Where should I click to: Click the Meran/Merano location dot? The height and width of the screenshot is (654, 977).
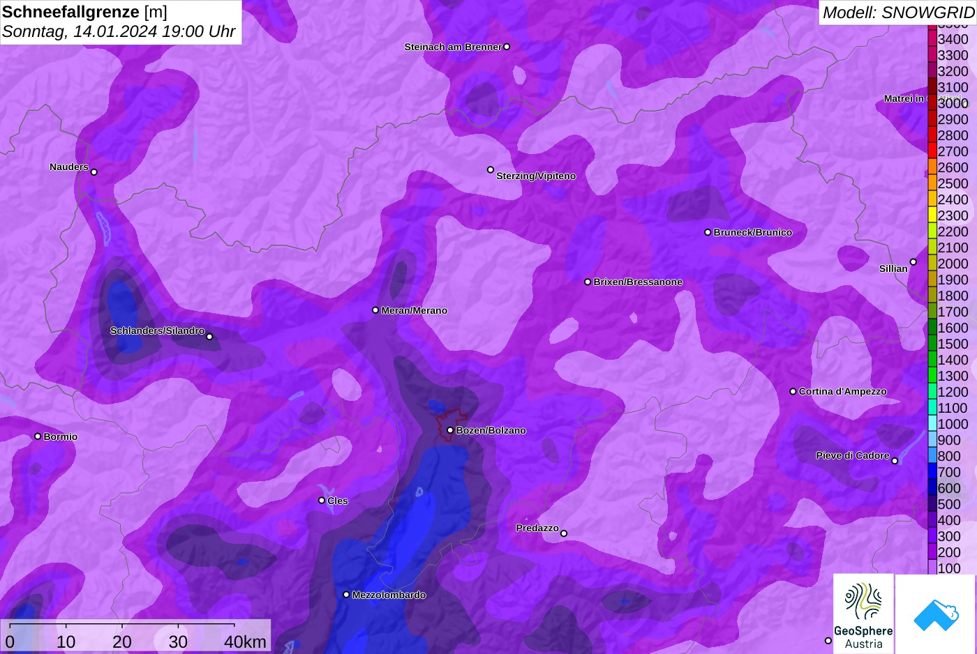375,310
